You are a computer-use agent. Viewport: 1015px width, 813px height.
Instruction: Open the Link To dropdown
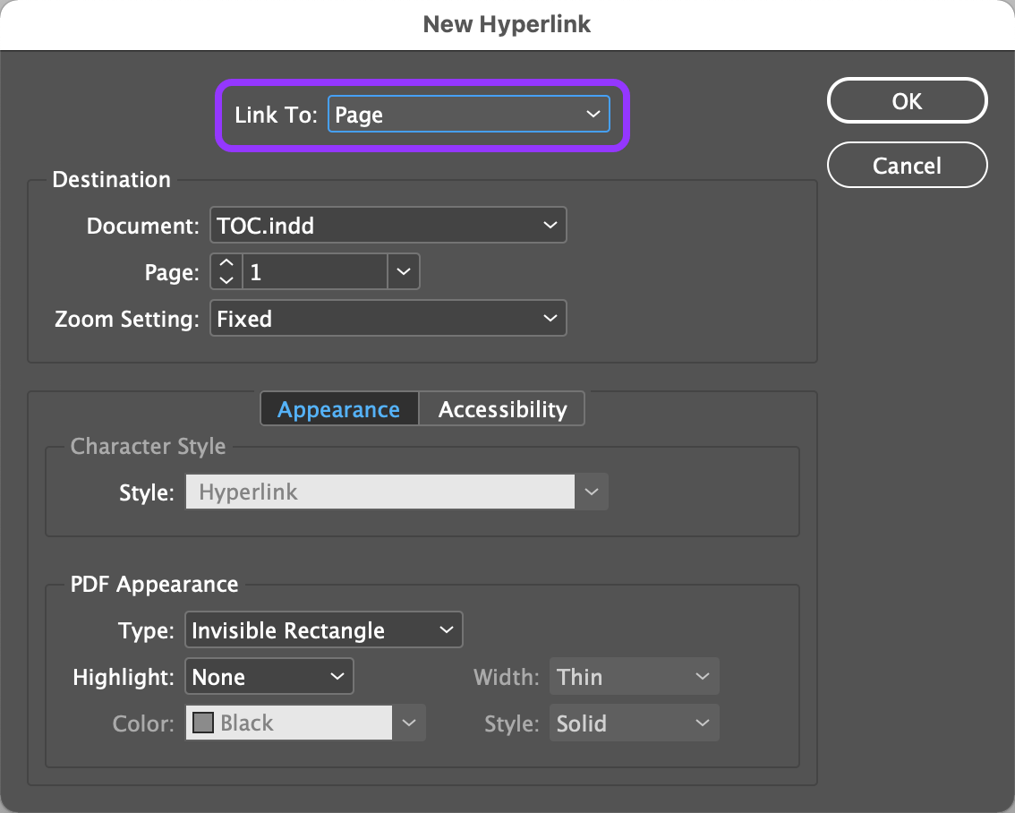click(469, 114)
